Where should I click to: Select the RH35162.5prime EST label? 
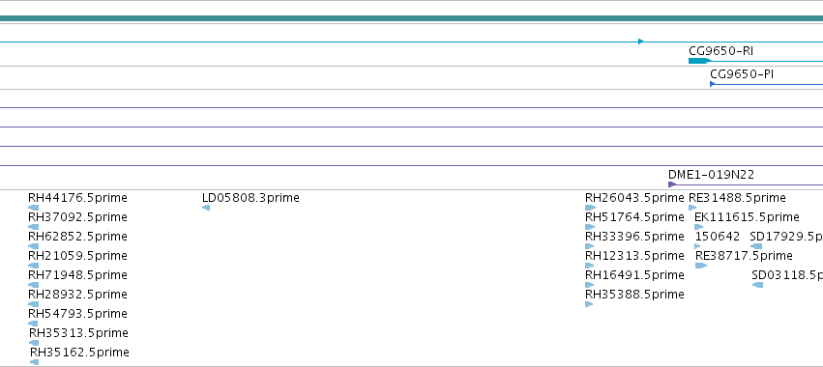pyautogui.click(x=79, y=353)
